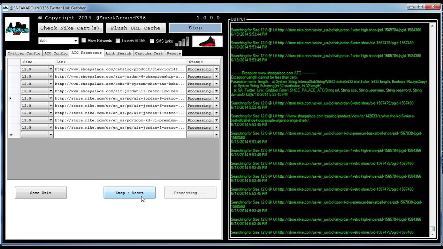
Task: Click the Size column header
Action: 37,62
